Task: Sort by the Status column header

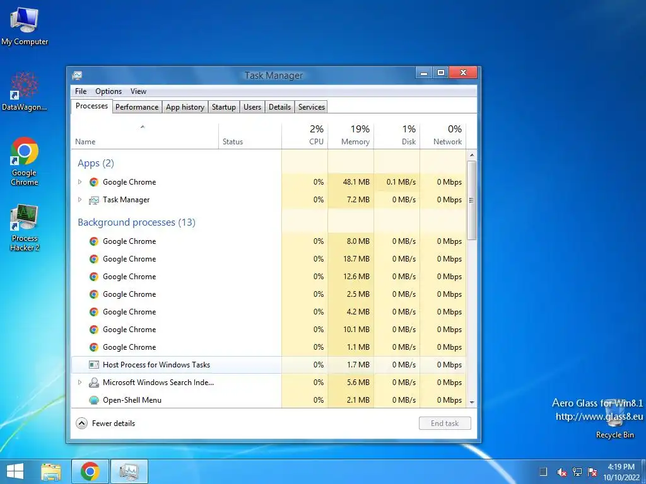Action: point(250,136)
